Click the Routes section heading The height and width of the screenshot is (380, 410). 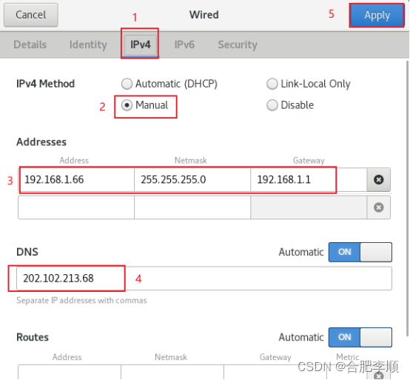[x=33, y=337]
